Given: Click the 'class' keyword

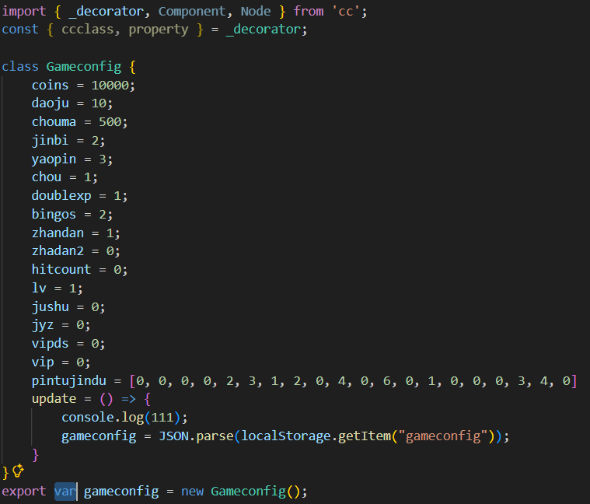Looking at the screenshot, I should coord(20,67).
